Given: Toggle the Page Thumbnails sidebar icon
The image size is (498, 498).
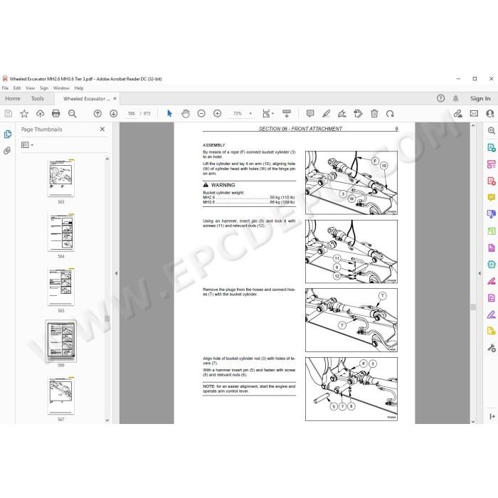Looking at the screenshot, I should click(8, 134).
